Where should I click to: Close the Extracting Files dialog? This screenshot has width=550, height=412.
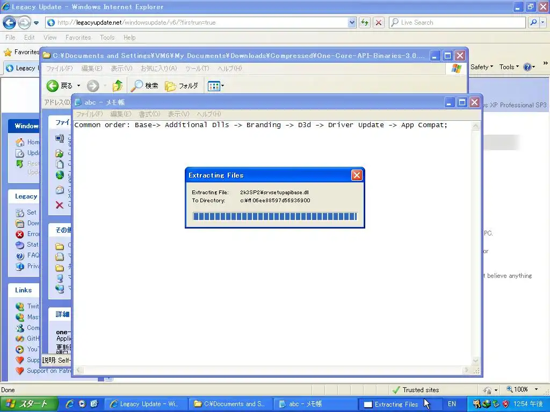coord(357,175)
